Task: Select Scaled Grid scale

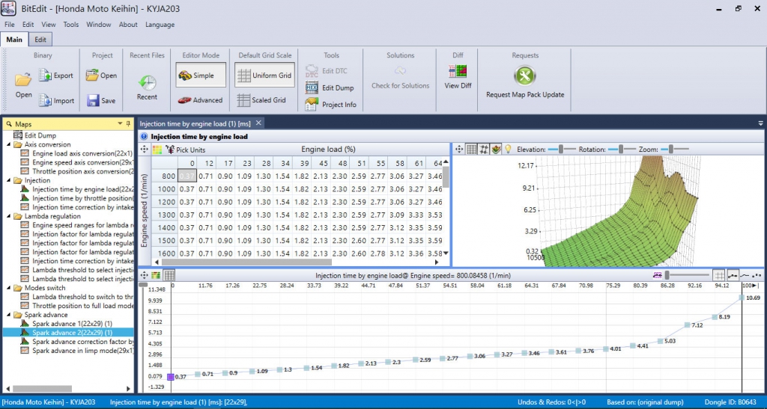Action: coord(261,100)
